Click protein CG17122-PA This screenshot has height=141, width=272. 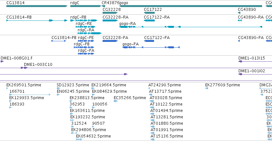coord(149,41)
